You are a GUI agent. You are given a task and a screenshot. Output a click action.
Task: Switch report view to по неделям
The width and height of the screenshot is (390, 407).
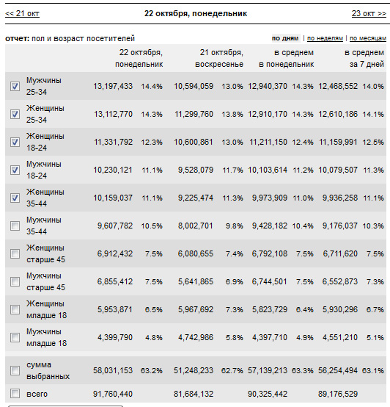(325, 38)
